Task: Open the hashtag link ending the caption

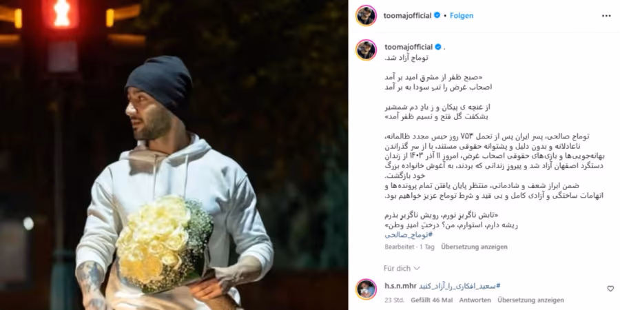Action: click(x=409, y=235)
